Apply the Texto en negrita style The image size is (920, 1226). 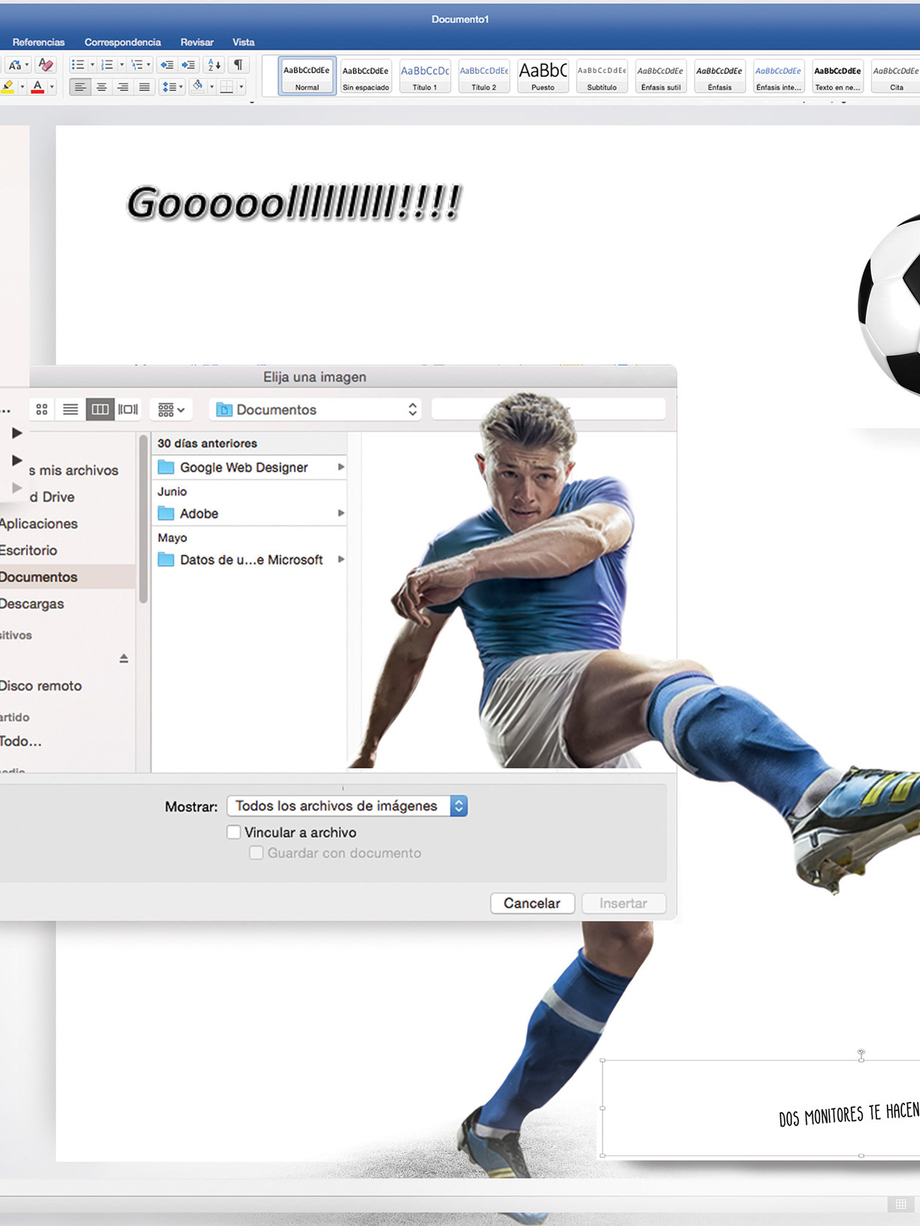click(838, 76)
